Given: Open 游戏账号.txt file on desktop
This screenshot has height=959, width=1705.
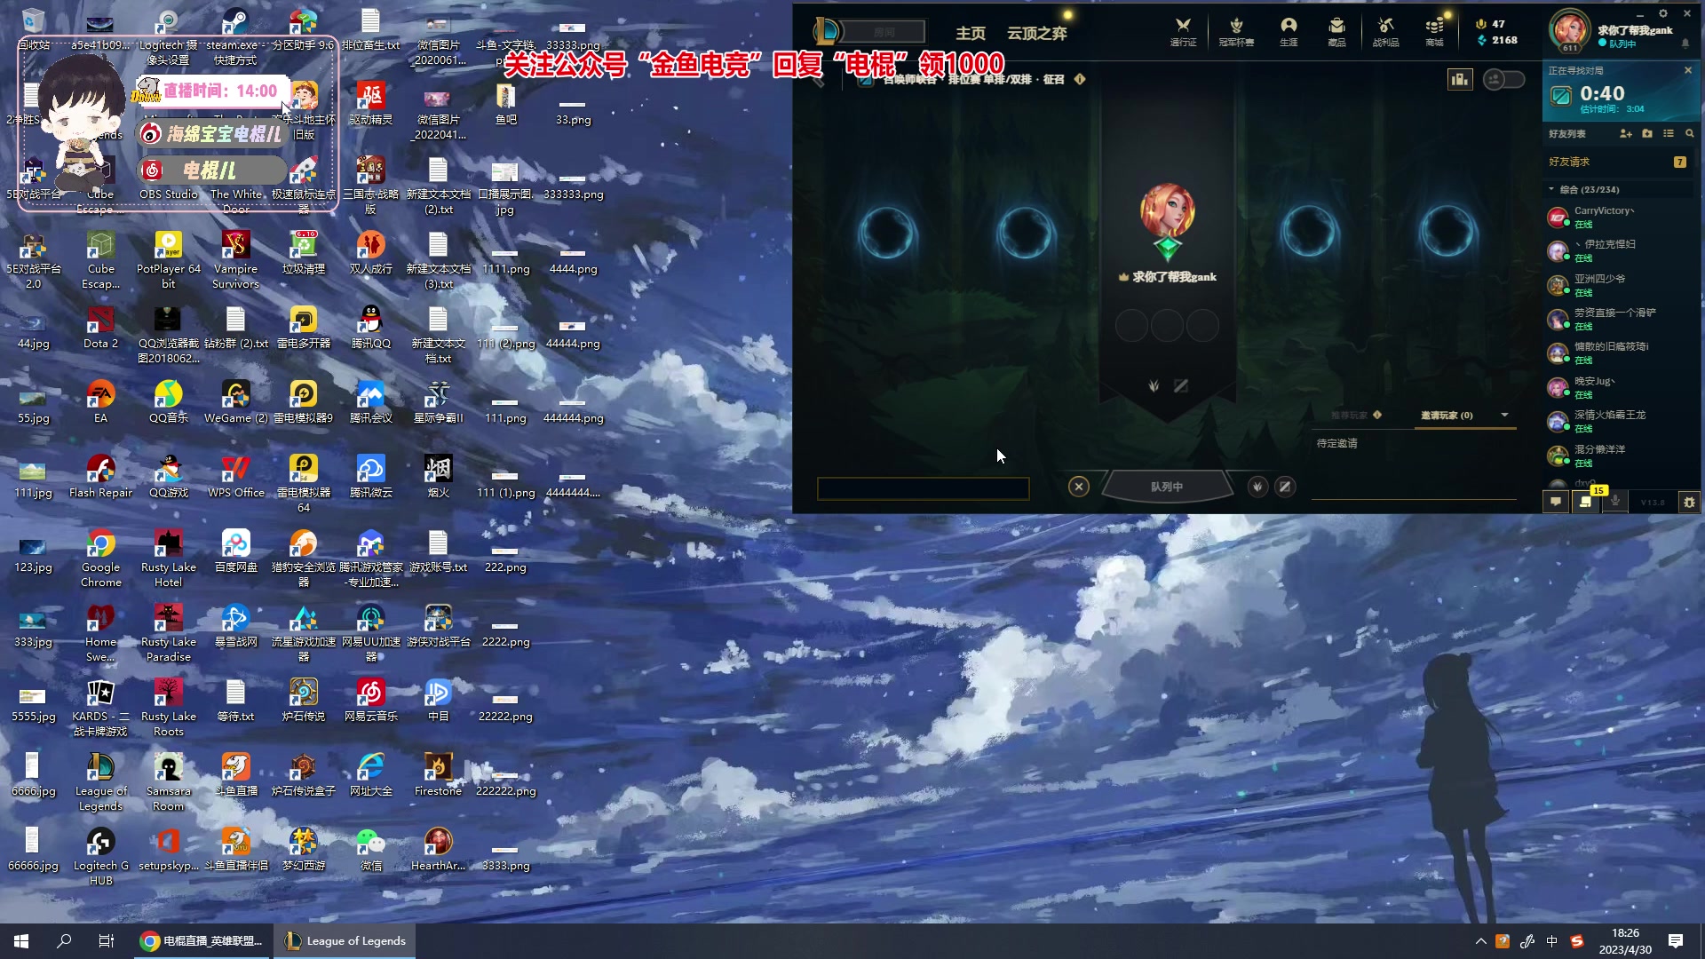Looking at the screenshot, I should [x=438, y=551].
